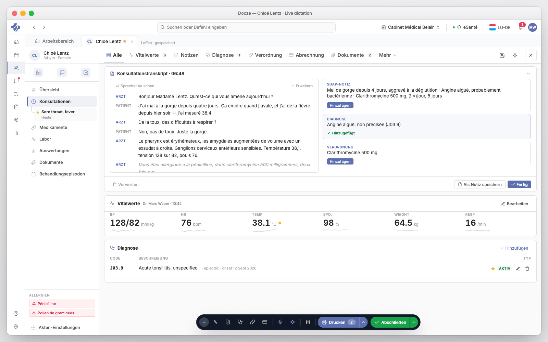
Task: Expand the Mehr tab dropdown
Action: pos(388,55)
